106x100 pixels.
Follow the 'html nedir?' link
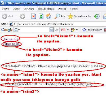pyautogui.click(x=10, y=39)
